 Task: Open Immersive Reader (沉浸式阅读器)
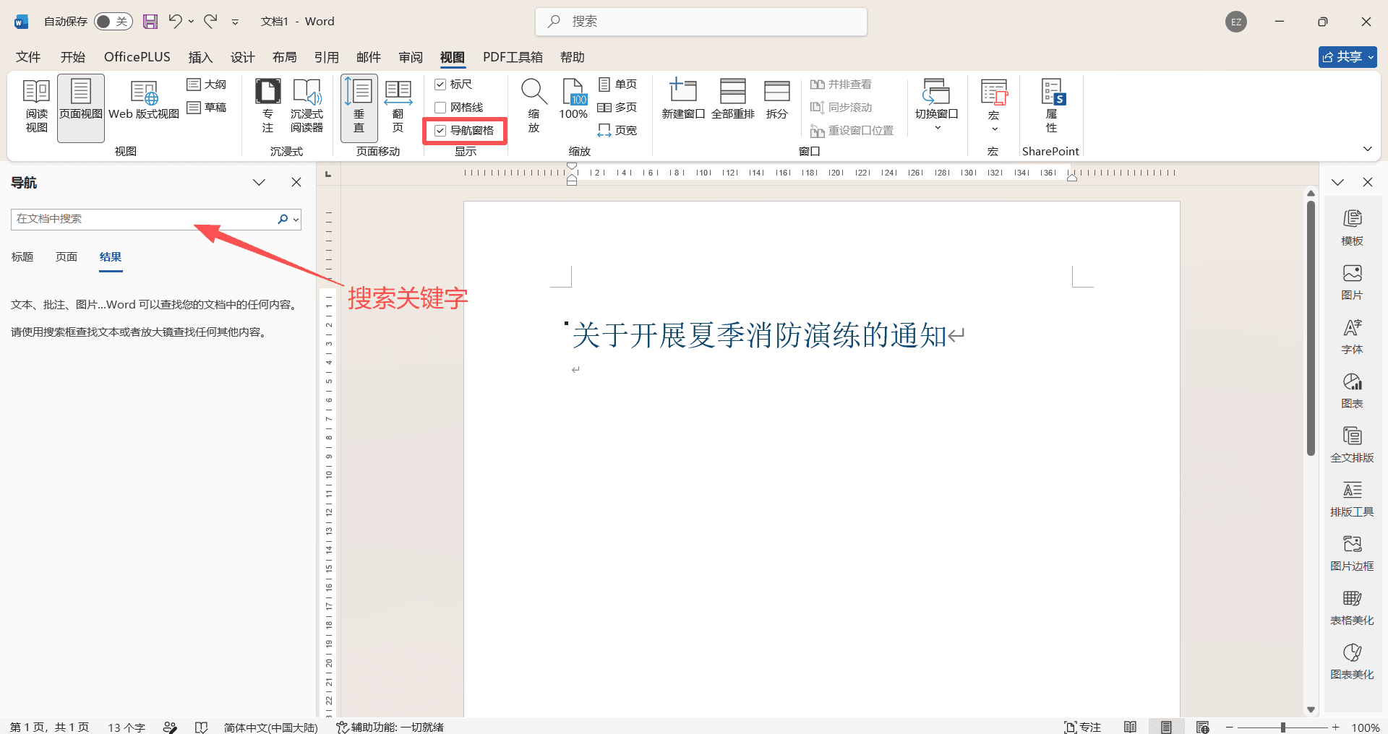click(x=307, y=107)
